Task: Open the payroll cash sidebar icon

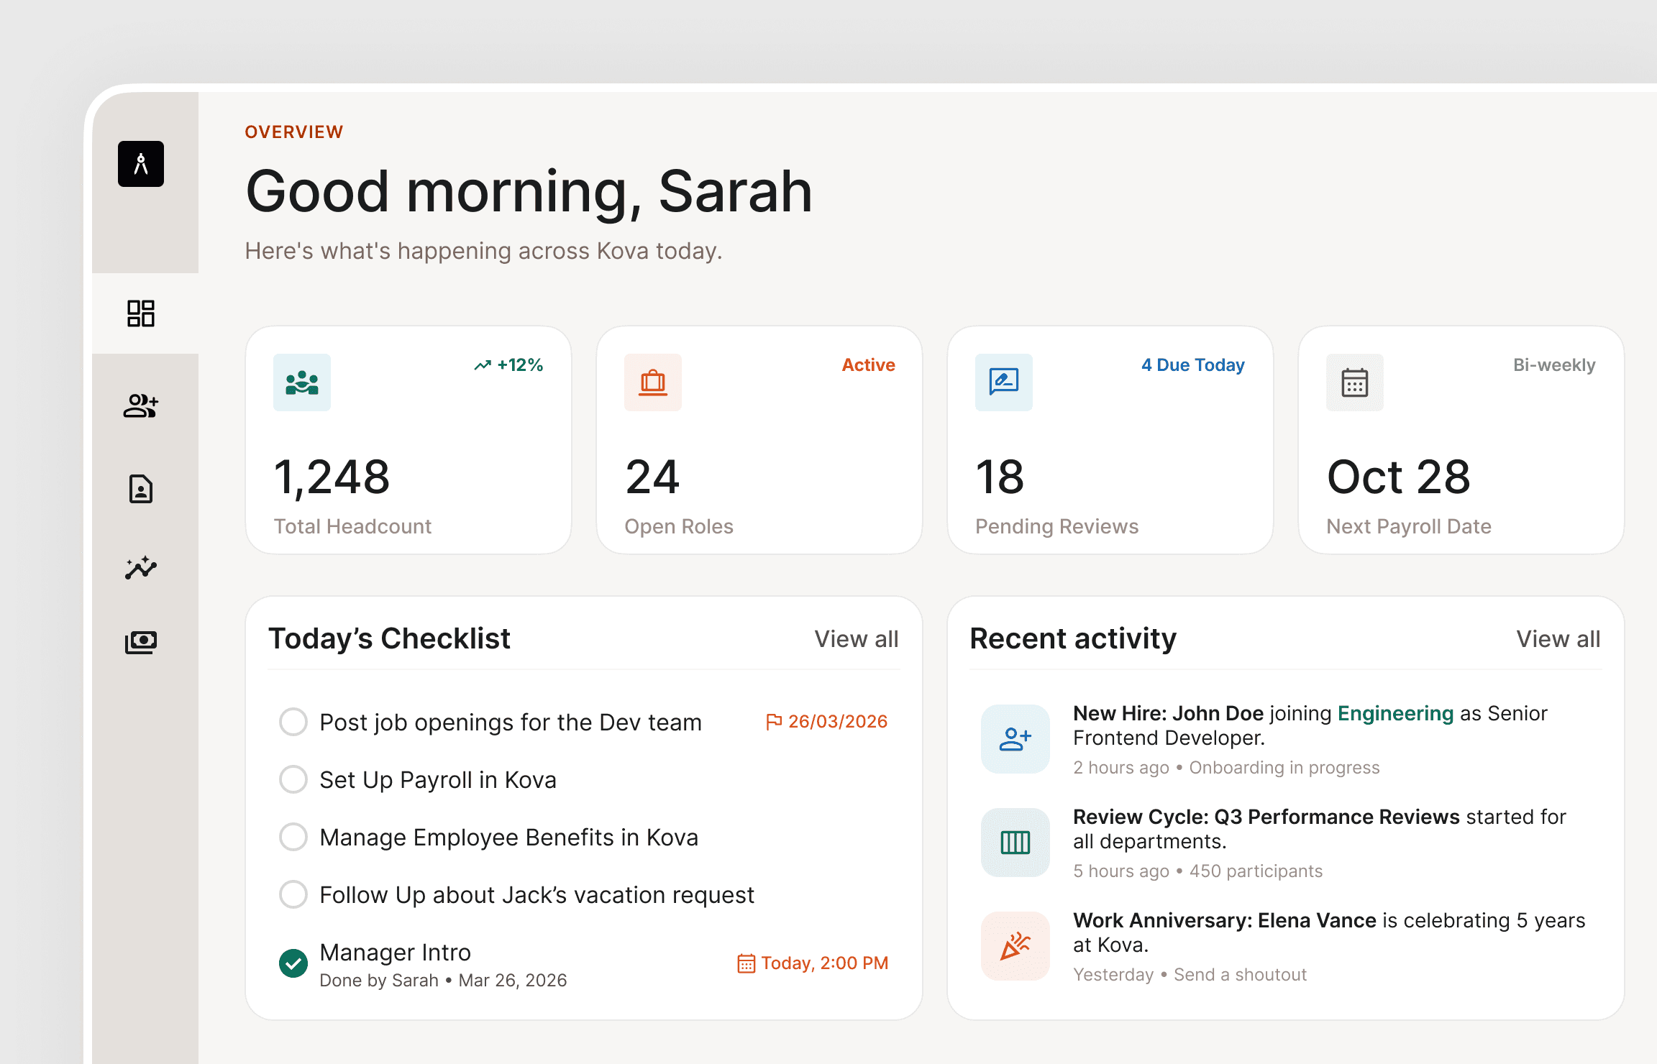Action: click(141, 641)
